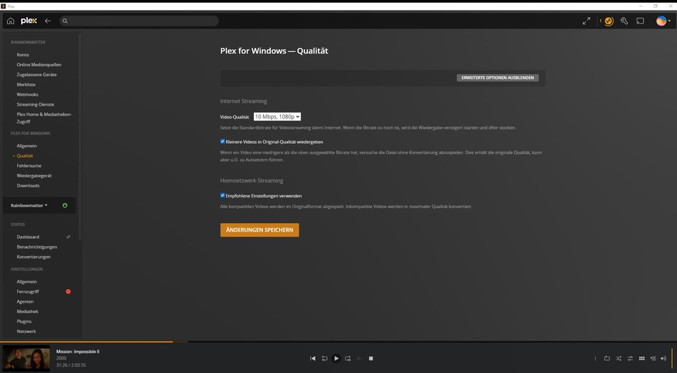677x373 pixels.
Task: Open Mediathek settings
Action: pyautogui.click(x=28, y=311)
